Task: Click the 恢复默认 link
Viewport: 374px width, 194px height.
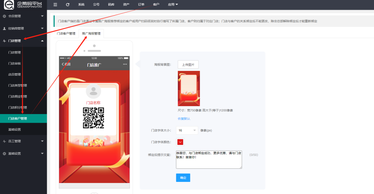Action: (184, 119)
